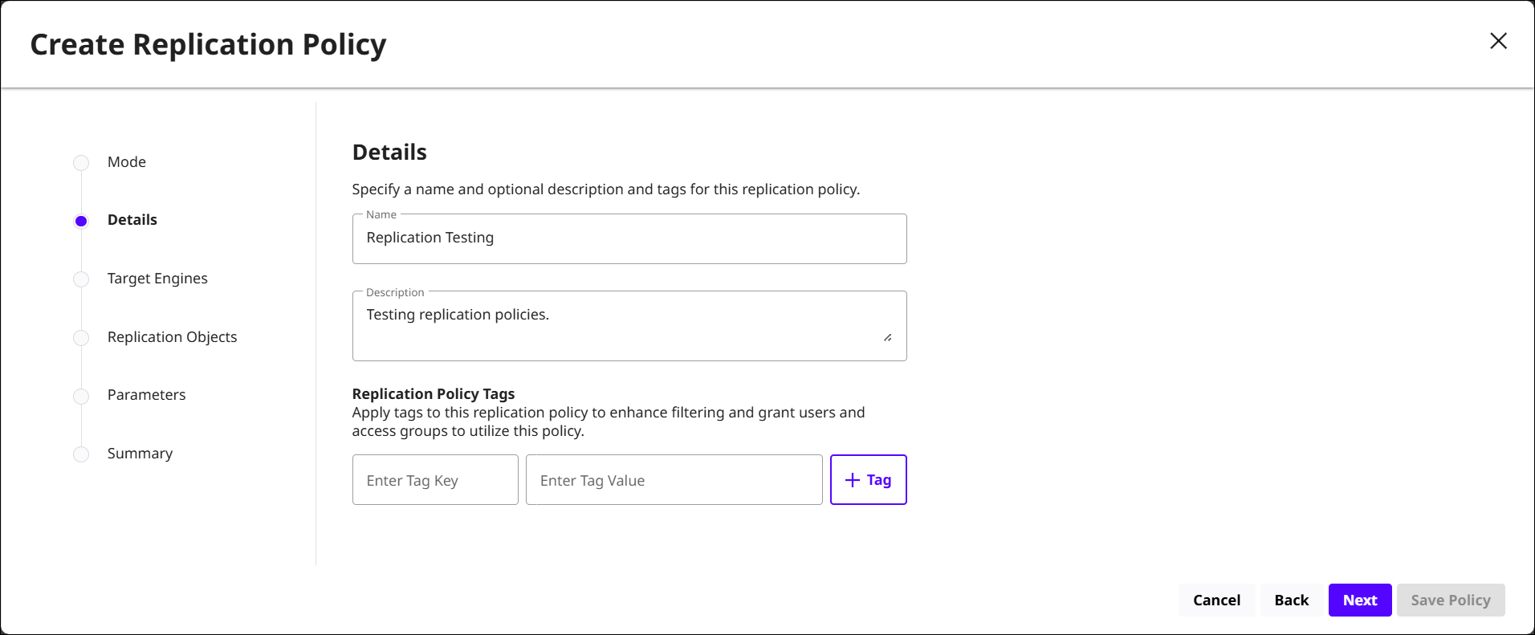Viewport: 1535px width, 635px height.
Task: Focus the Enter Tag Key field
Action: pyautogui.click(x=434, y=480)
